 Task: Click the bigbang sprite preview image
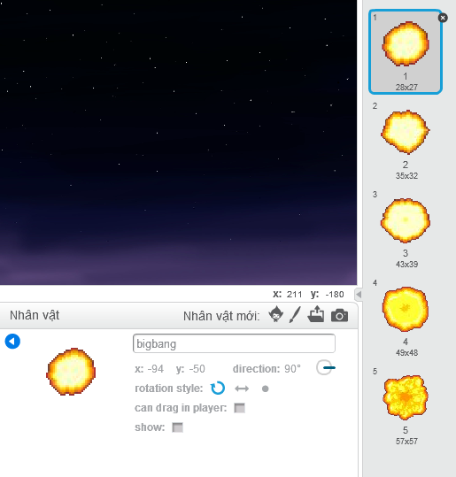[x=71, y=372]
